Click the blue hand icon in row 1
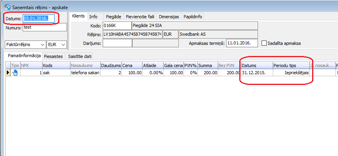The height and width of the screenshot is (156, 338). pos(15,73)
